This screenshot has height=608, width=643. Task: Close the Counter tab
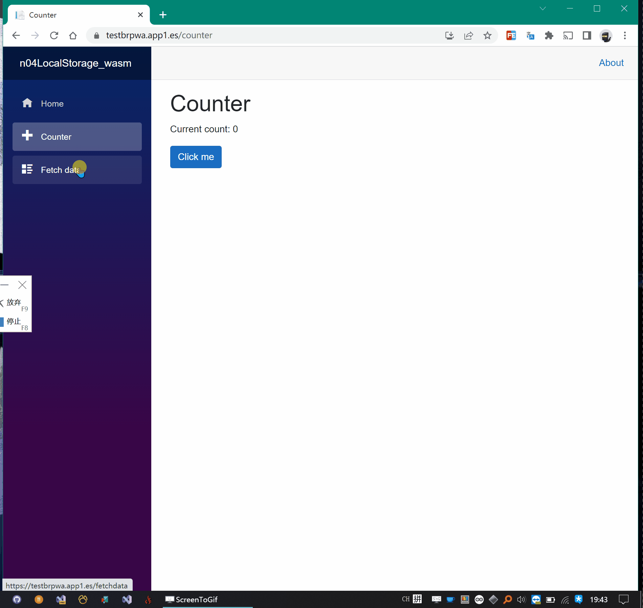click(140, 15)
